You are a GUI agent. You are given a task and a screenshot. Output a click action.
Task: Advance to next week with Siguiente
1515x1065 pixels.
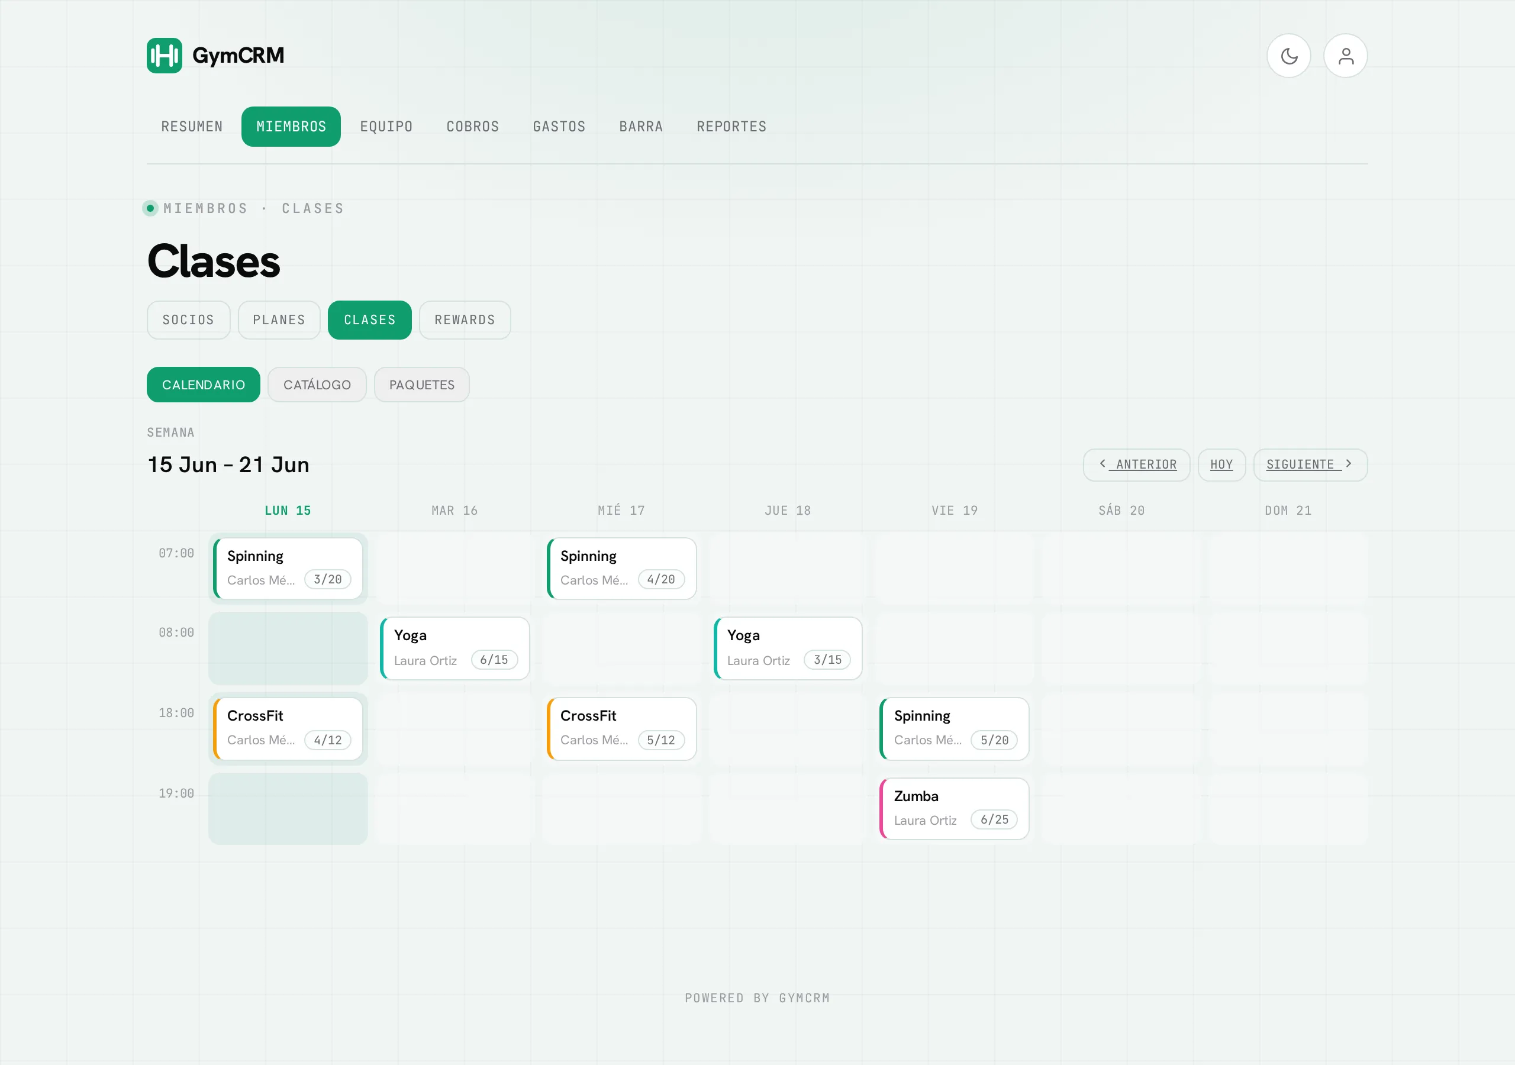pos(1310,465)
